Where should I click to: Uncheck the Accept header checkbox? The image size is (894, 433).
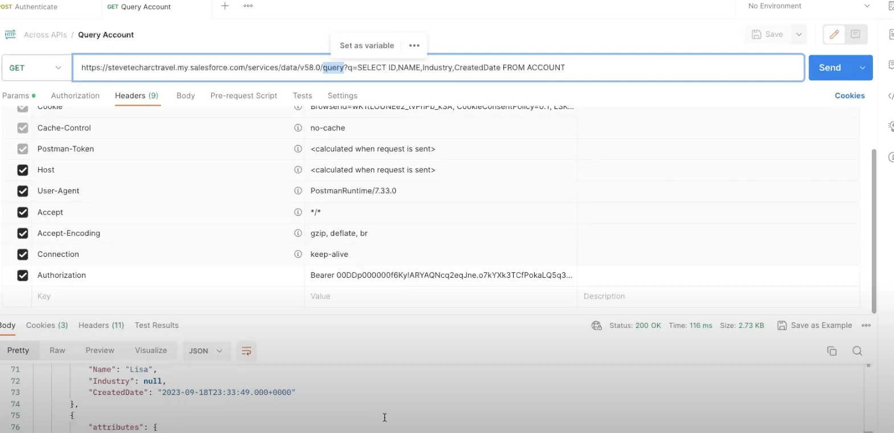click(x=23, y=212)
